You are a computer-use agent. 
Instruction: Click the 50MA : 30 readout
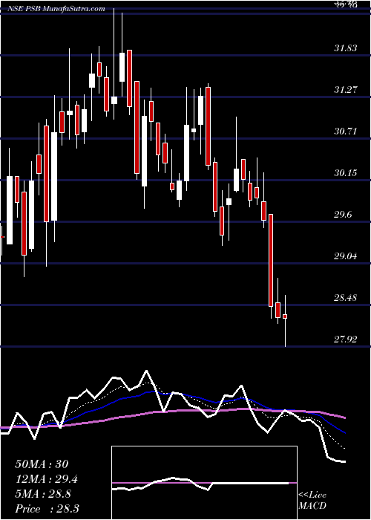tap(42, 464)
